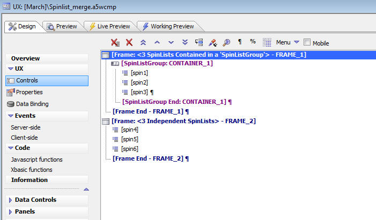This screenshot has height=220, width=376.
Task: Move selected control down one position
Action: [171, 43]
